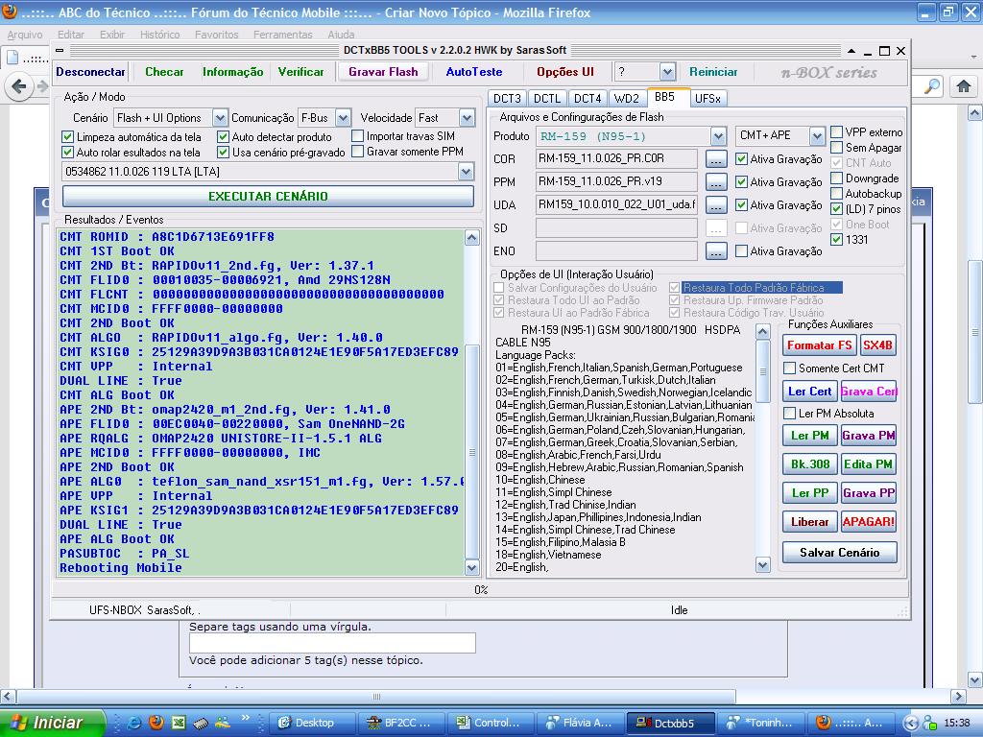Click the Ler PM button
The image size is (983, 737).
click(809, 436)
